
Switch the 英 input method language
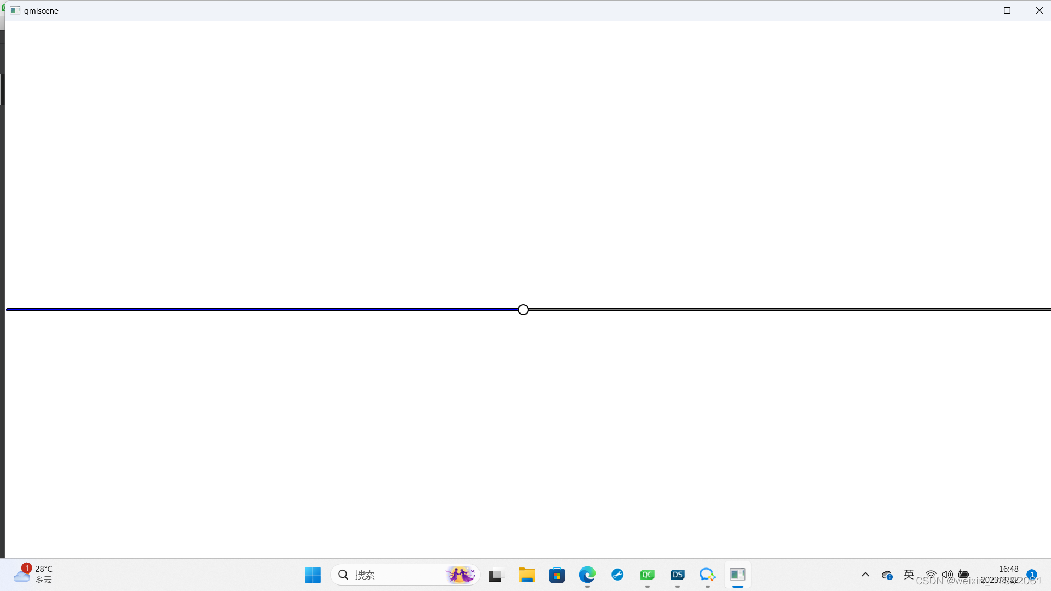point(908,575)
